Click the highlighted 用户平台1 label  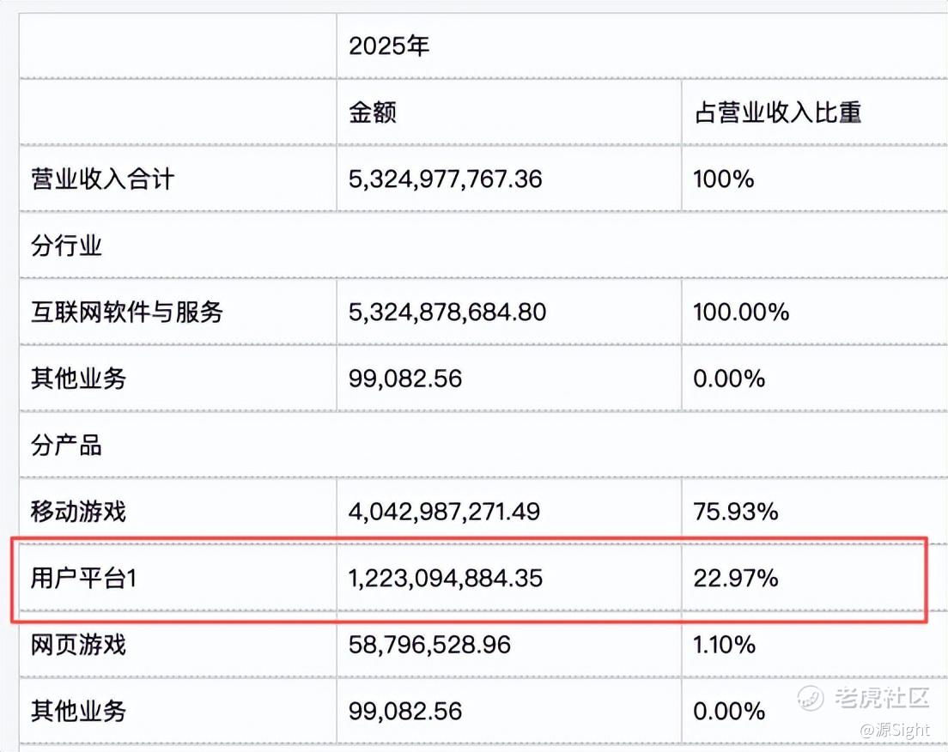tap(84, 578)
